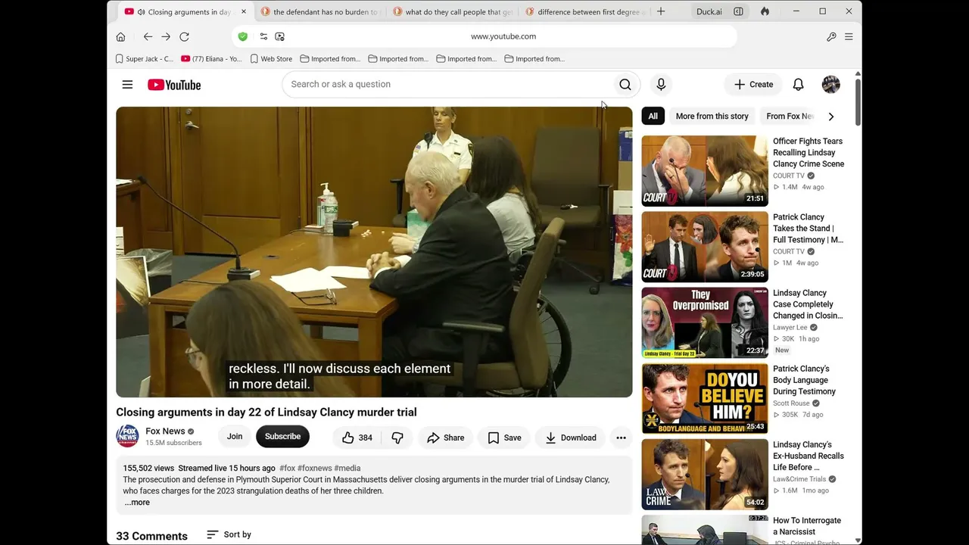Click the address bar showing www.youtube.com
Viewport: 969px width, 545px height.
tap(484, 36)
